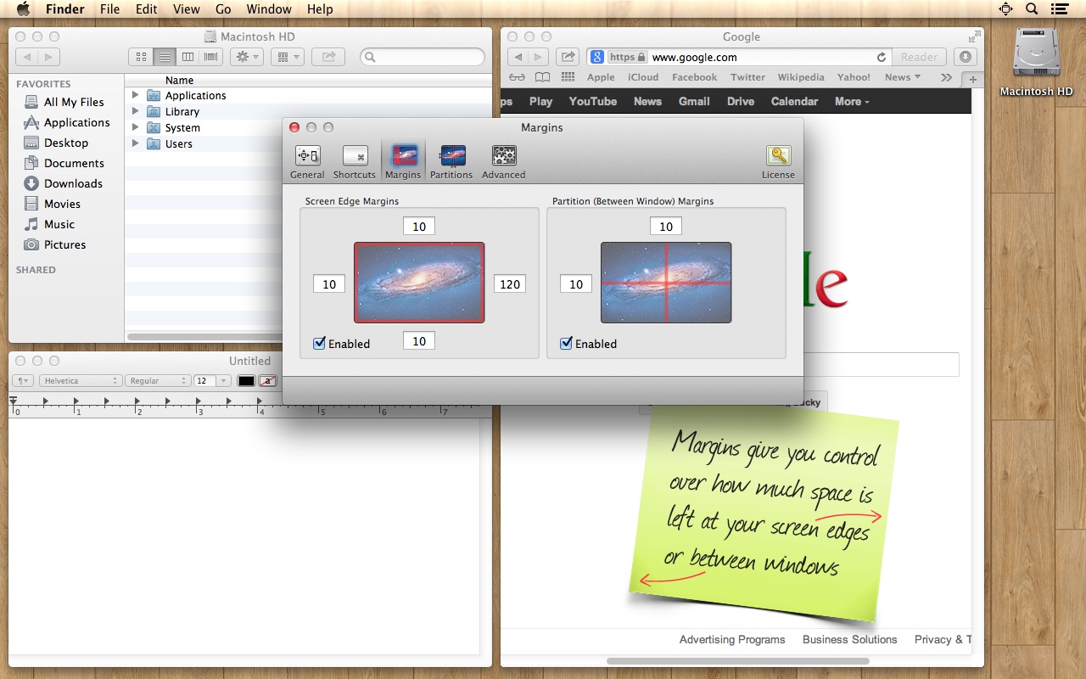
Task: Open the General preferences pane icon
Action: [307, 156]
